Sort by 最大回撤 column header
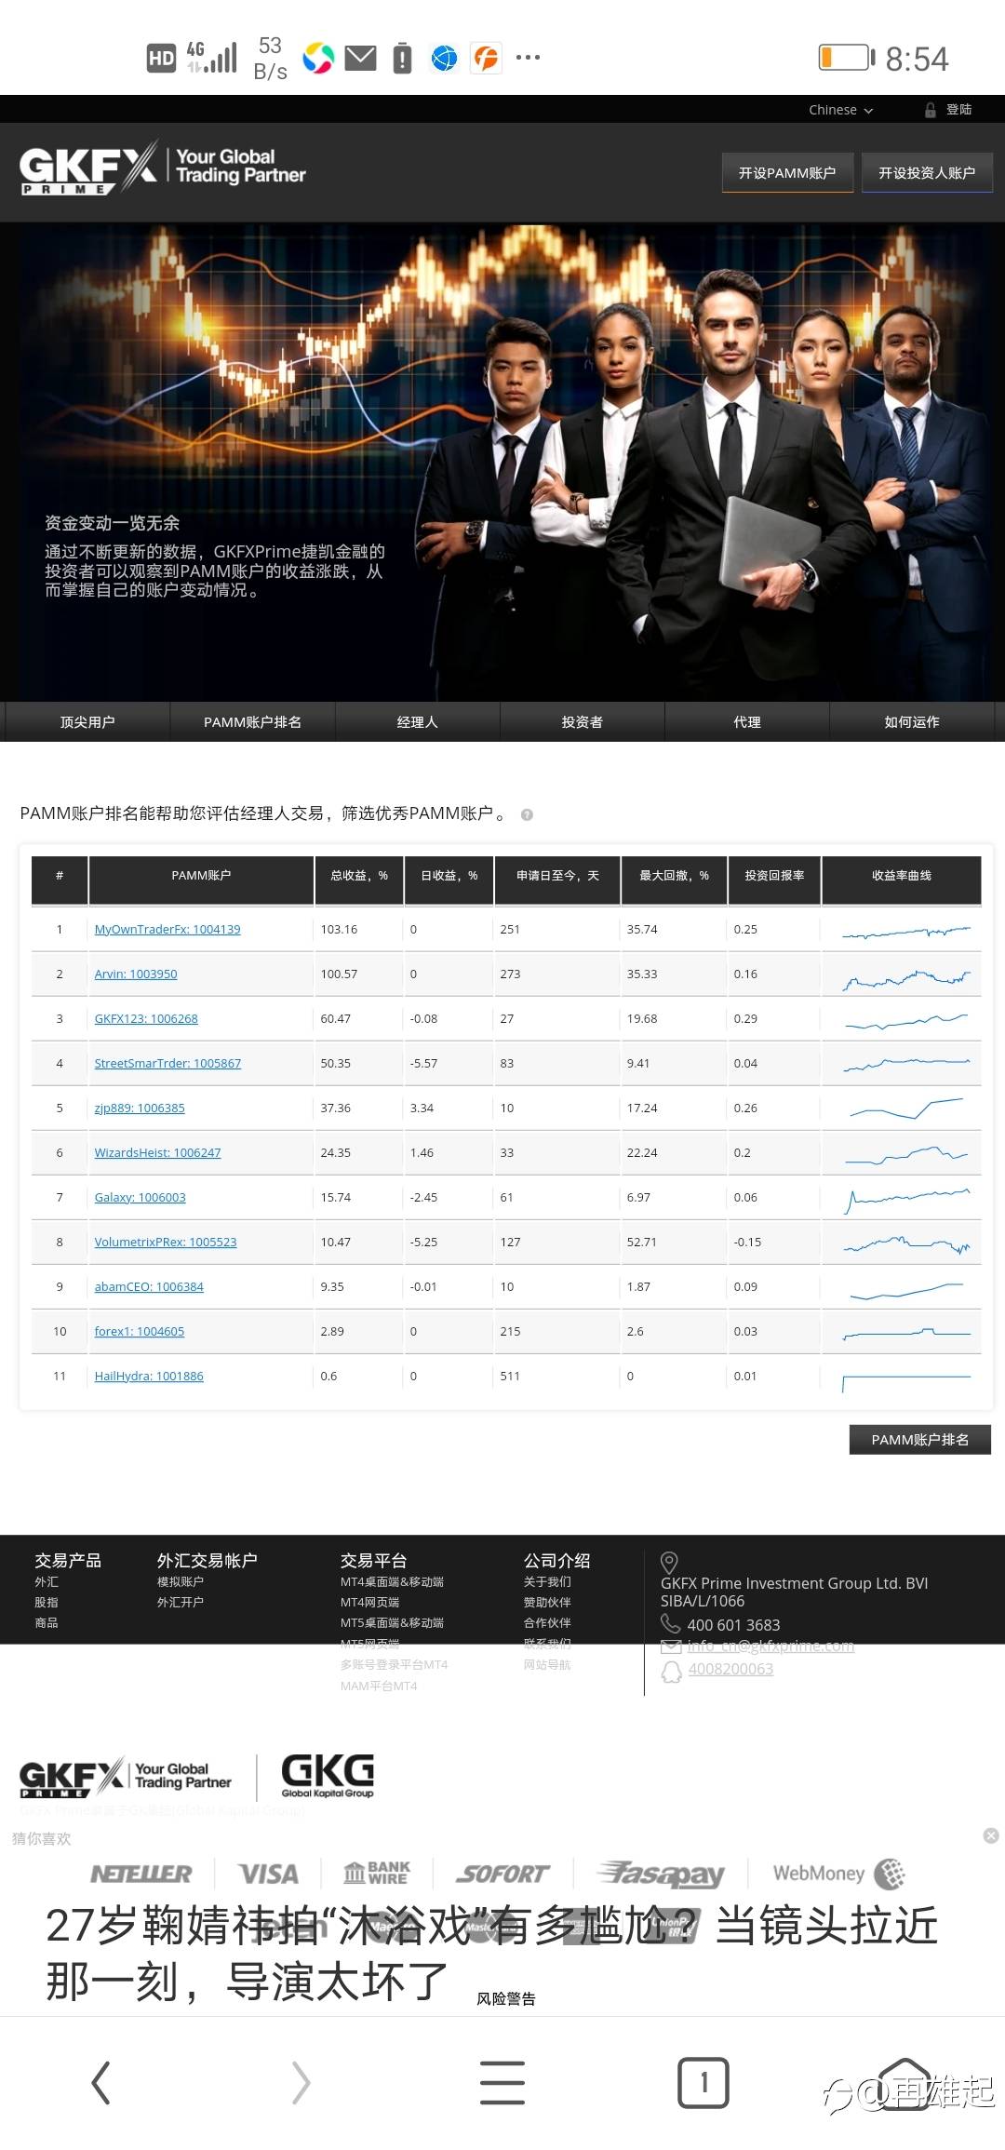 click(674, 880)
